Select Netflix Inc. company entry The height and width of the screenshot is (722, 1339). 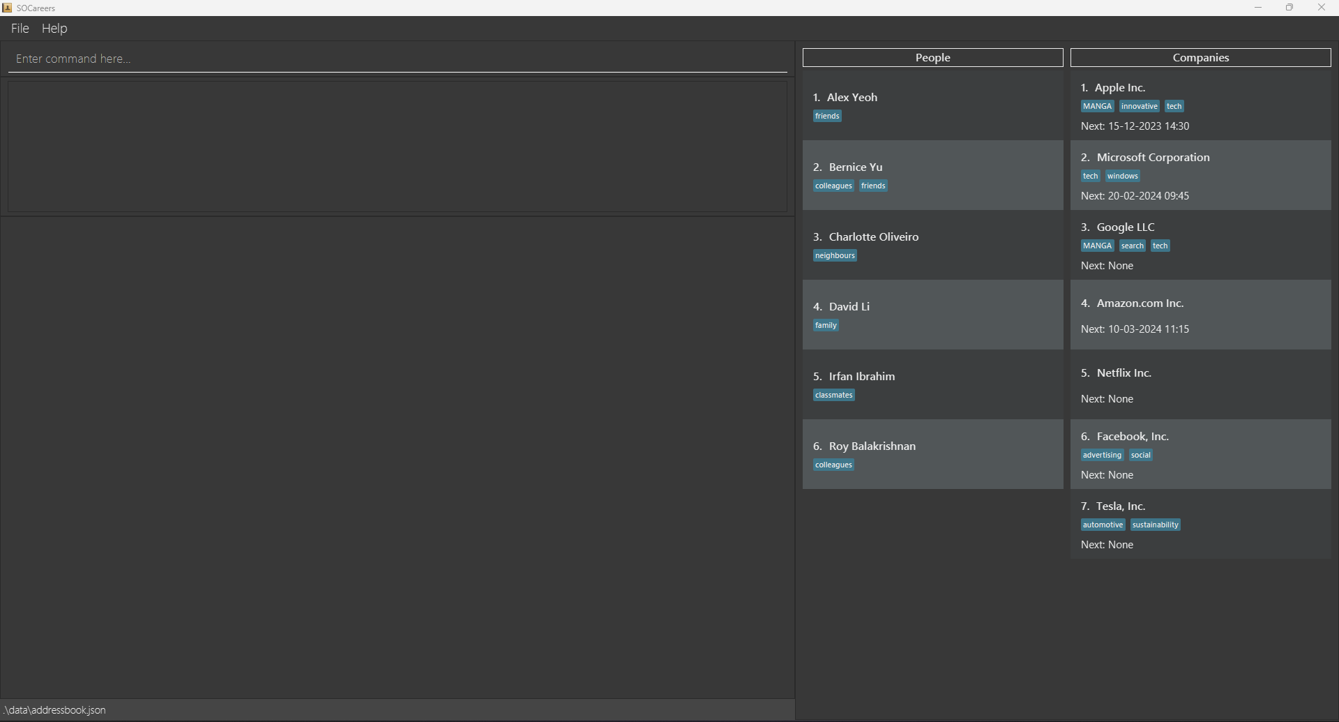(x=1200, y=384)
